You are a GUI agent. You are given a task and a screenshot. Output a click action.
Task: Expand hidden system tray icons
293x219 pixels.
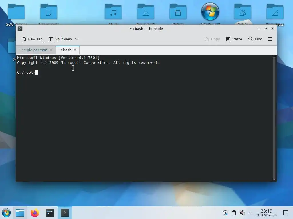coord(250,213)
